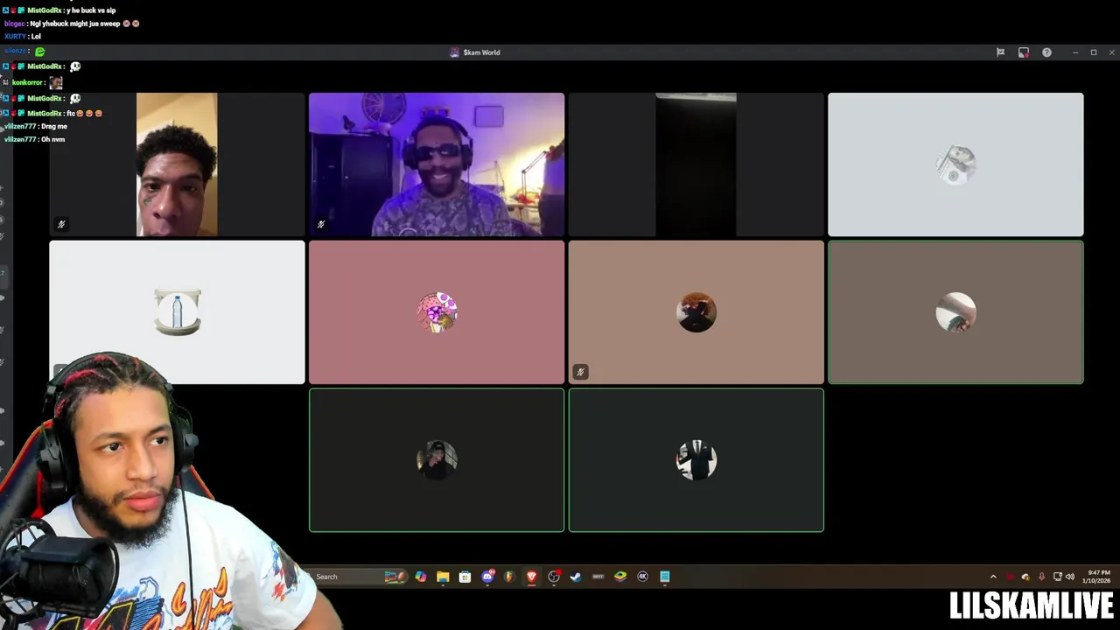This screenshot has height=630, width=1120.
Task: Open the Discord checkpoint flag icon
Action: tap(1000, 52)
